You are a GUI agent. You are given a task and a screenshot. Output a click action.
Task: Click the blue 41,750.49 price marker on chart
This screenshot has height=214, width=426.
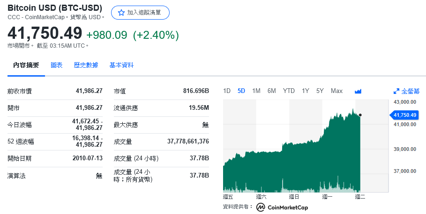(405, 114)
